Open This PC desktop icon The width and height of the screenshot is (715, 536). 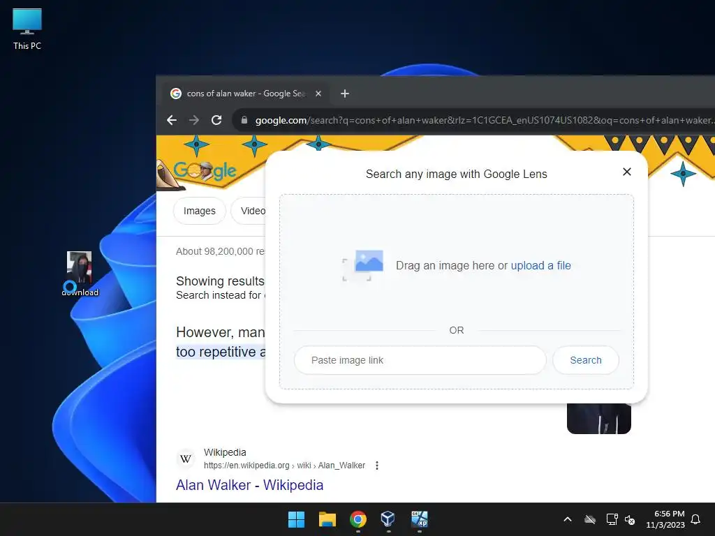click(27, 29)
